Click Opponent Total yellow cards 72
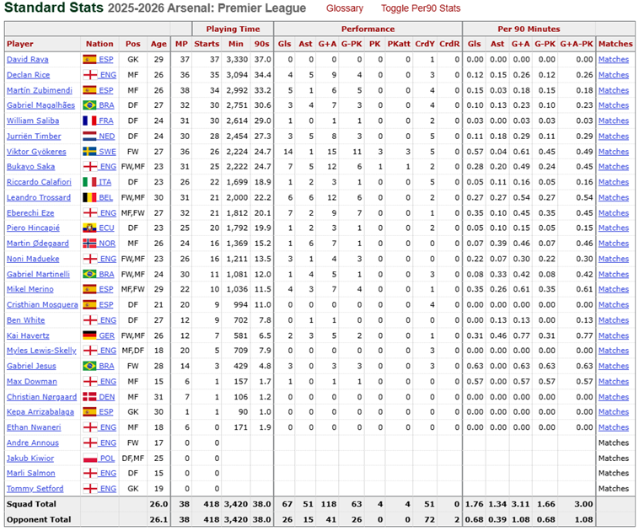 [x=429, y=519]
